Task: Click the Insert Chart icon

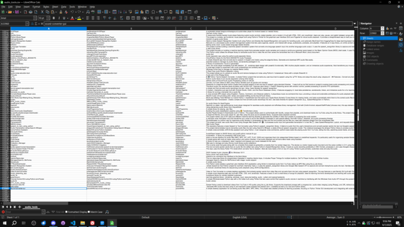Action: (x=142, y=12)
